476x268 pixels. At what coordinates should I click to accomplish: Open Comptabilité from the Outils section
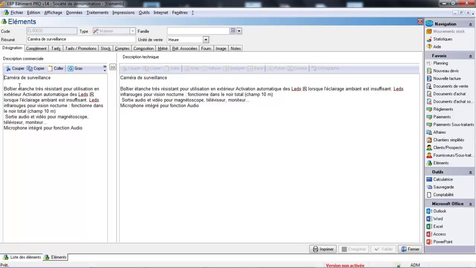[x=440, y=195]
